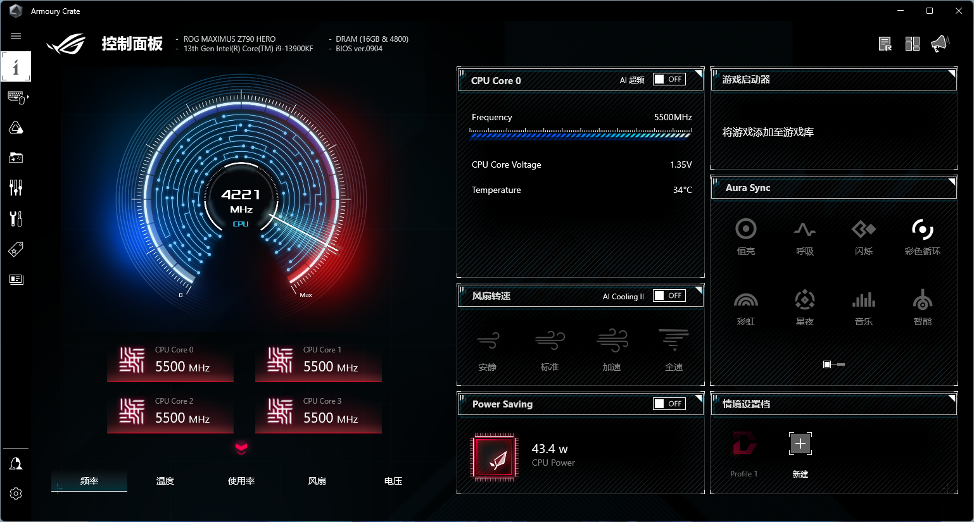Screen dimensions: 974x522
Task: Click the Frequency progress bar
Action: point(581,134)
